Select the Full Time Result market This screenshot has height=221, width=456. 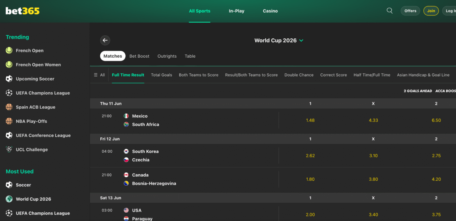point(128,75)
